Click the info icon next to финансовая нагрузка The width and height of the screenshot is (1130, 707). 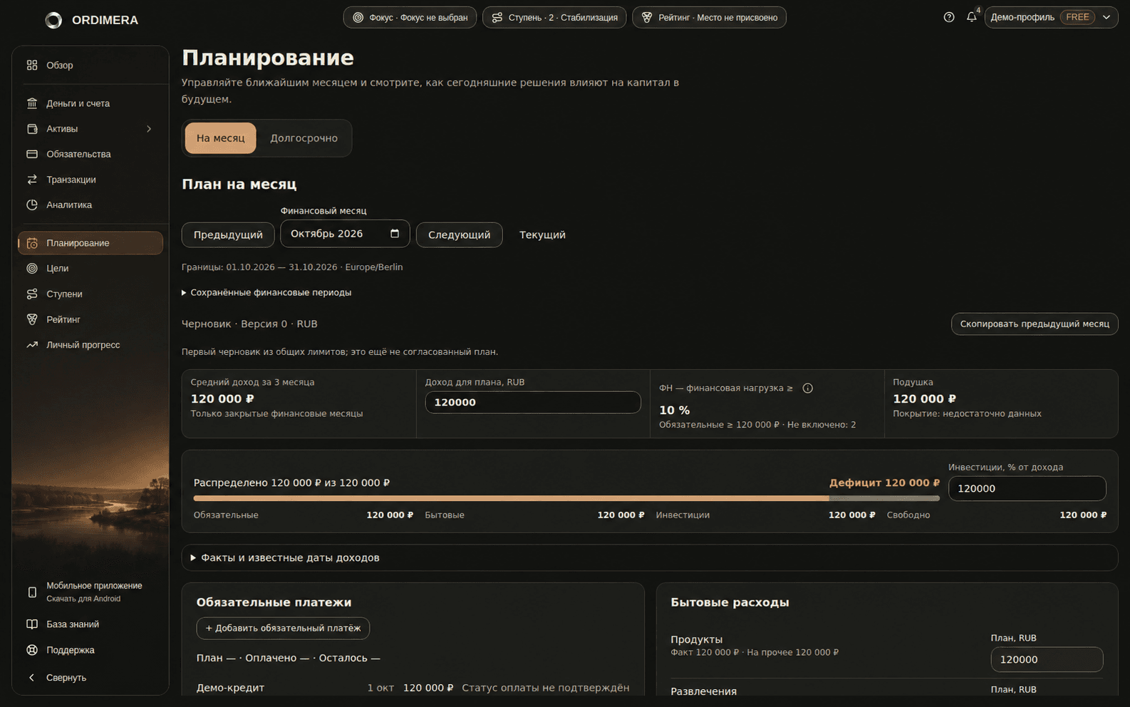pyautogui.click(x=807, y=388)
